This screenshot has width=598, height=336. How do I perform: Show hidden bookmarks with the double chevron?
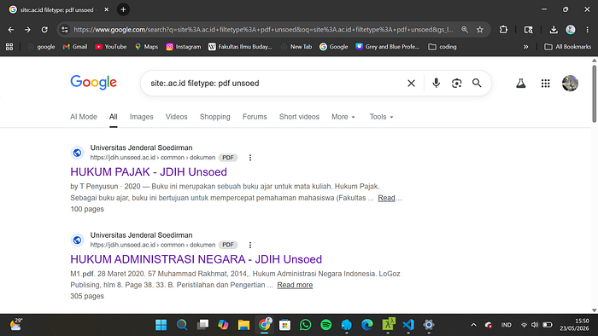coord(526,47)
